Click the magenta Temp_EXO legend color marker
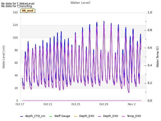This screenshot has height=121, width=161. [x=123, y=116]
